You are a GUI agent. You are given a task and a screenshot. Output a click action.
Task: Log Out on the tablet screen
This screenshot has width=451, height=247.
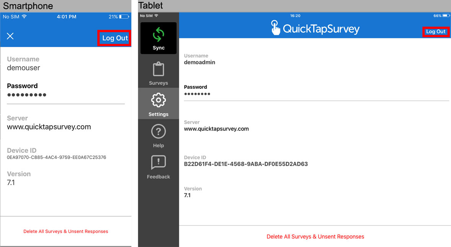click(x=436, y=32)
